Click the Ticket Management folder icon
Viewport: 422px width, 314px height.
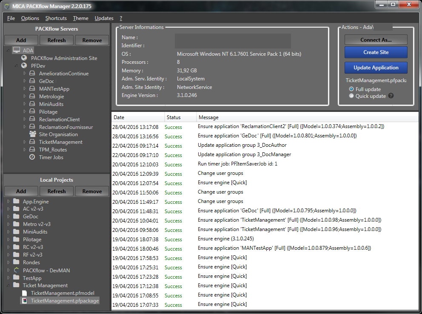point(16,285)
